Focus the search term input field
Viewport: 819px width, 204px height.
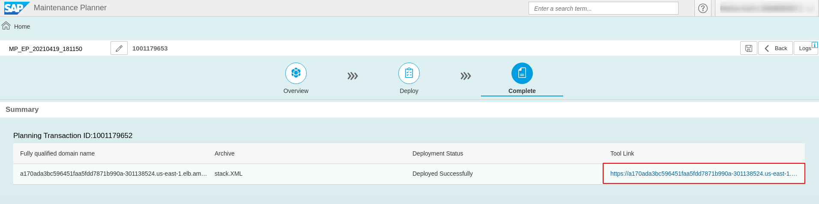[604, 8]
